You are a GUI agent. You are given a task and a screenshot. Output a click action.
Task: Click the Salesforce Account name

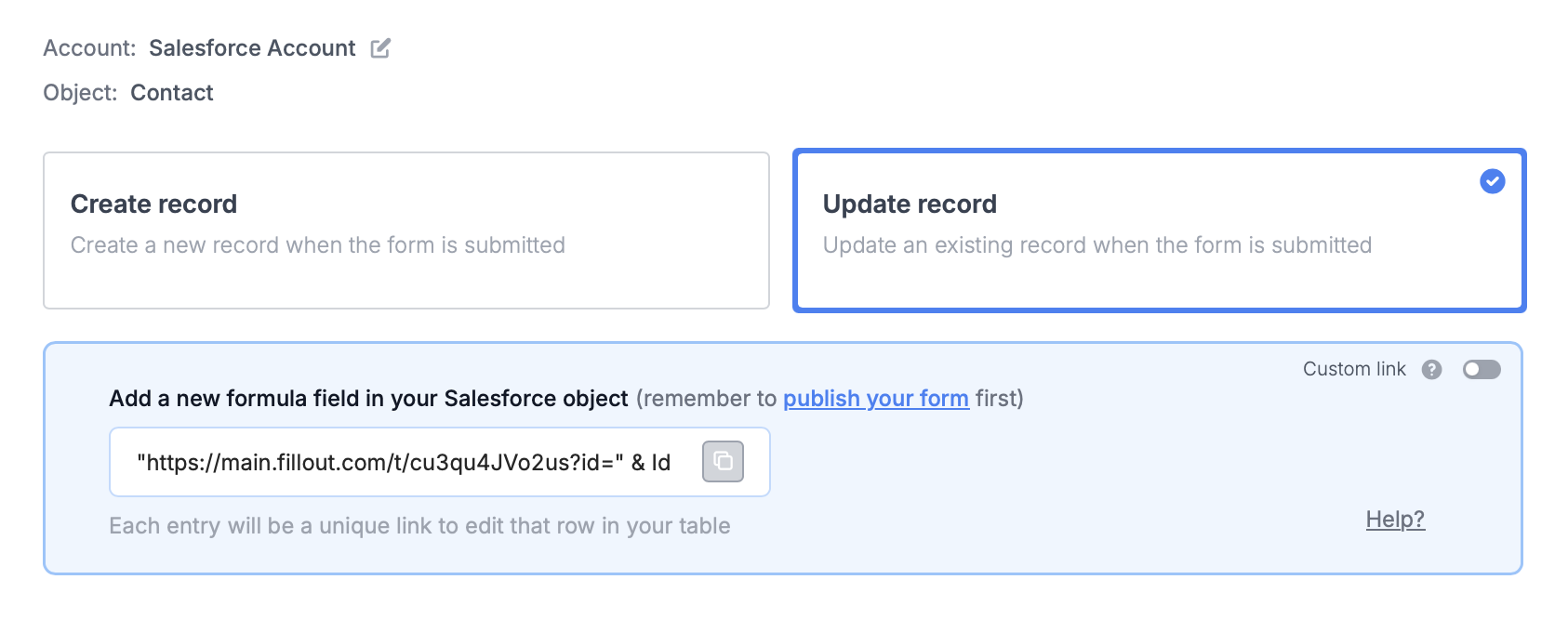[x=252, y=48]
